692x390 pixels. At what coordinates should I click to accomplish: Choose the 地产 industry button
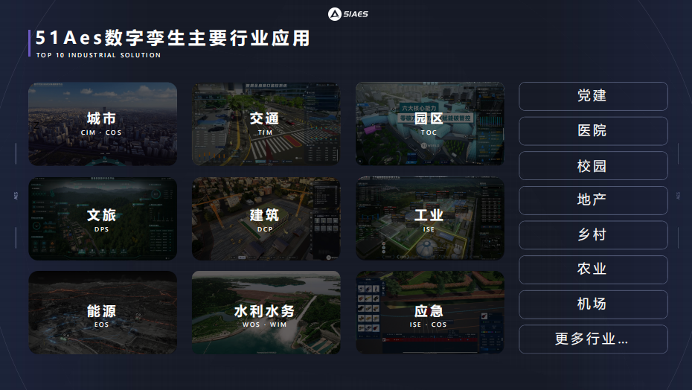click(x=593, y=200)
